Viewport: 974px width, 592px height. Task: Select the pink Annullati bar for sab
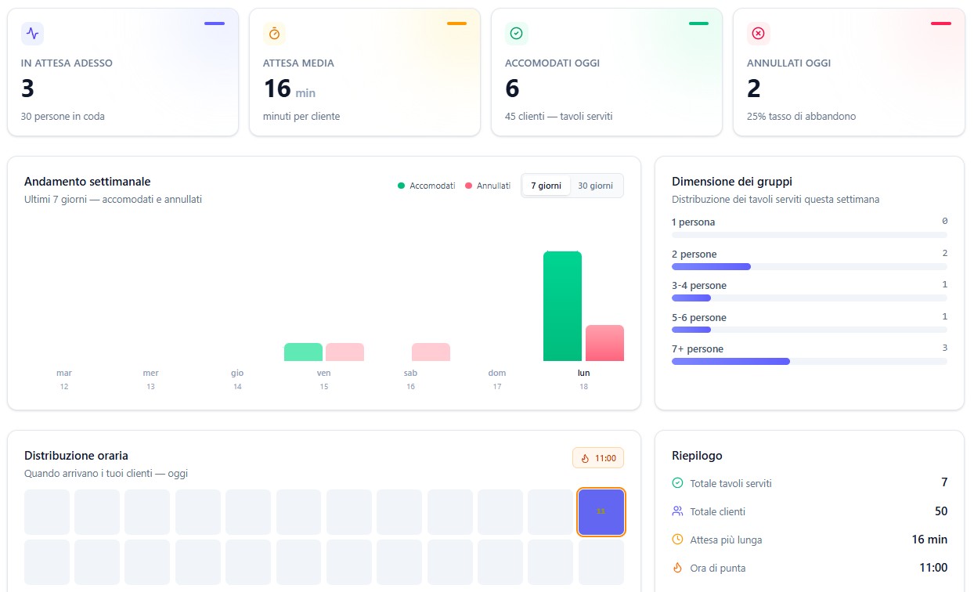coord(431,352)
